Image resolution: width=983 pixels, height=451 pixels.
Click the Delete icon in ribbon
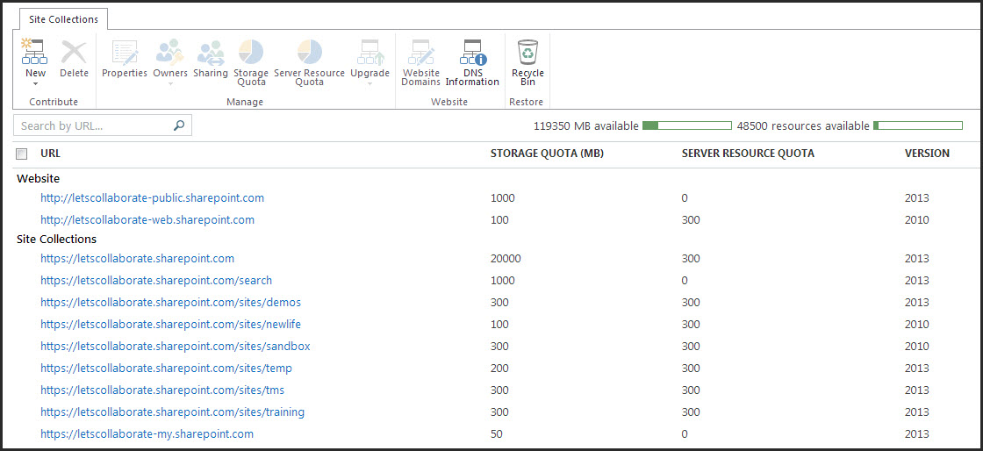(x=74, y=54)
